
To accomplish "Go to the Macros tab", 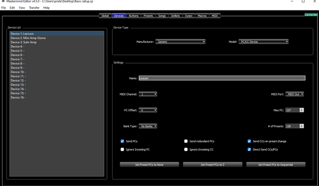I will click(202, 15).
